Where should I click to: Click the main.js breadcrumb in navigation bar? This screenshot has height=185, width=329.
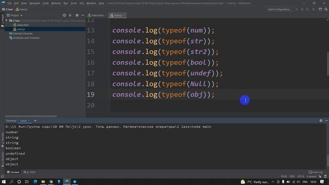[22, 9]
